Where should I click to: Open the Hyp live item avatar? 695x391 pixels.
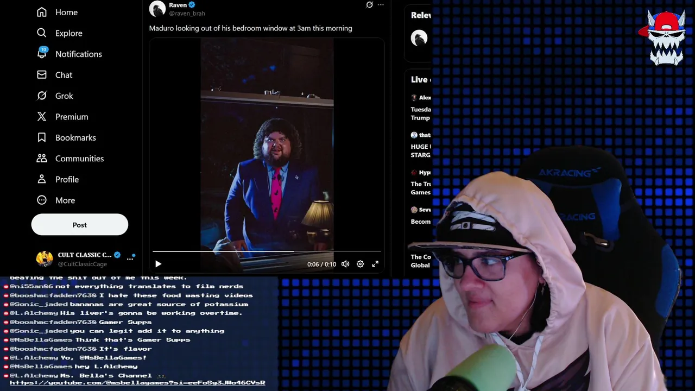pos(414,172)
